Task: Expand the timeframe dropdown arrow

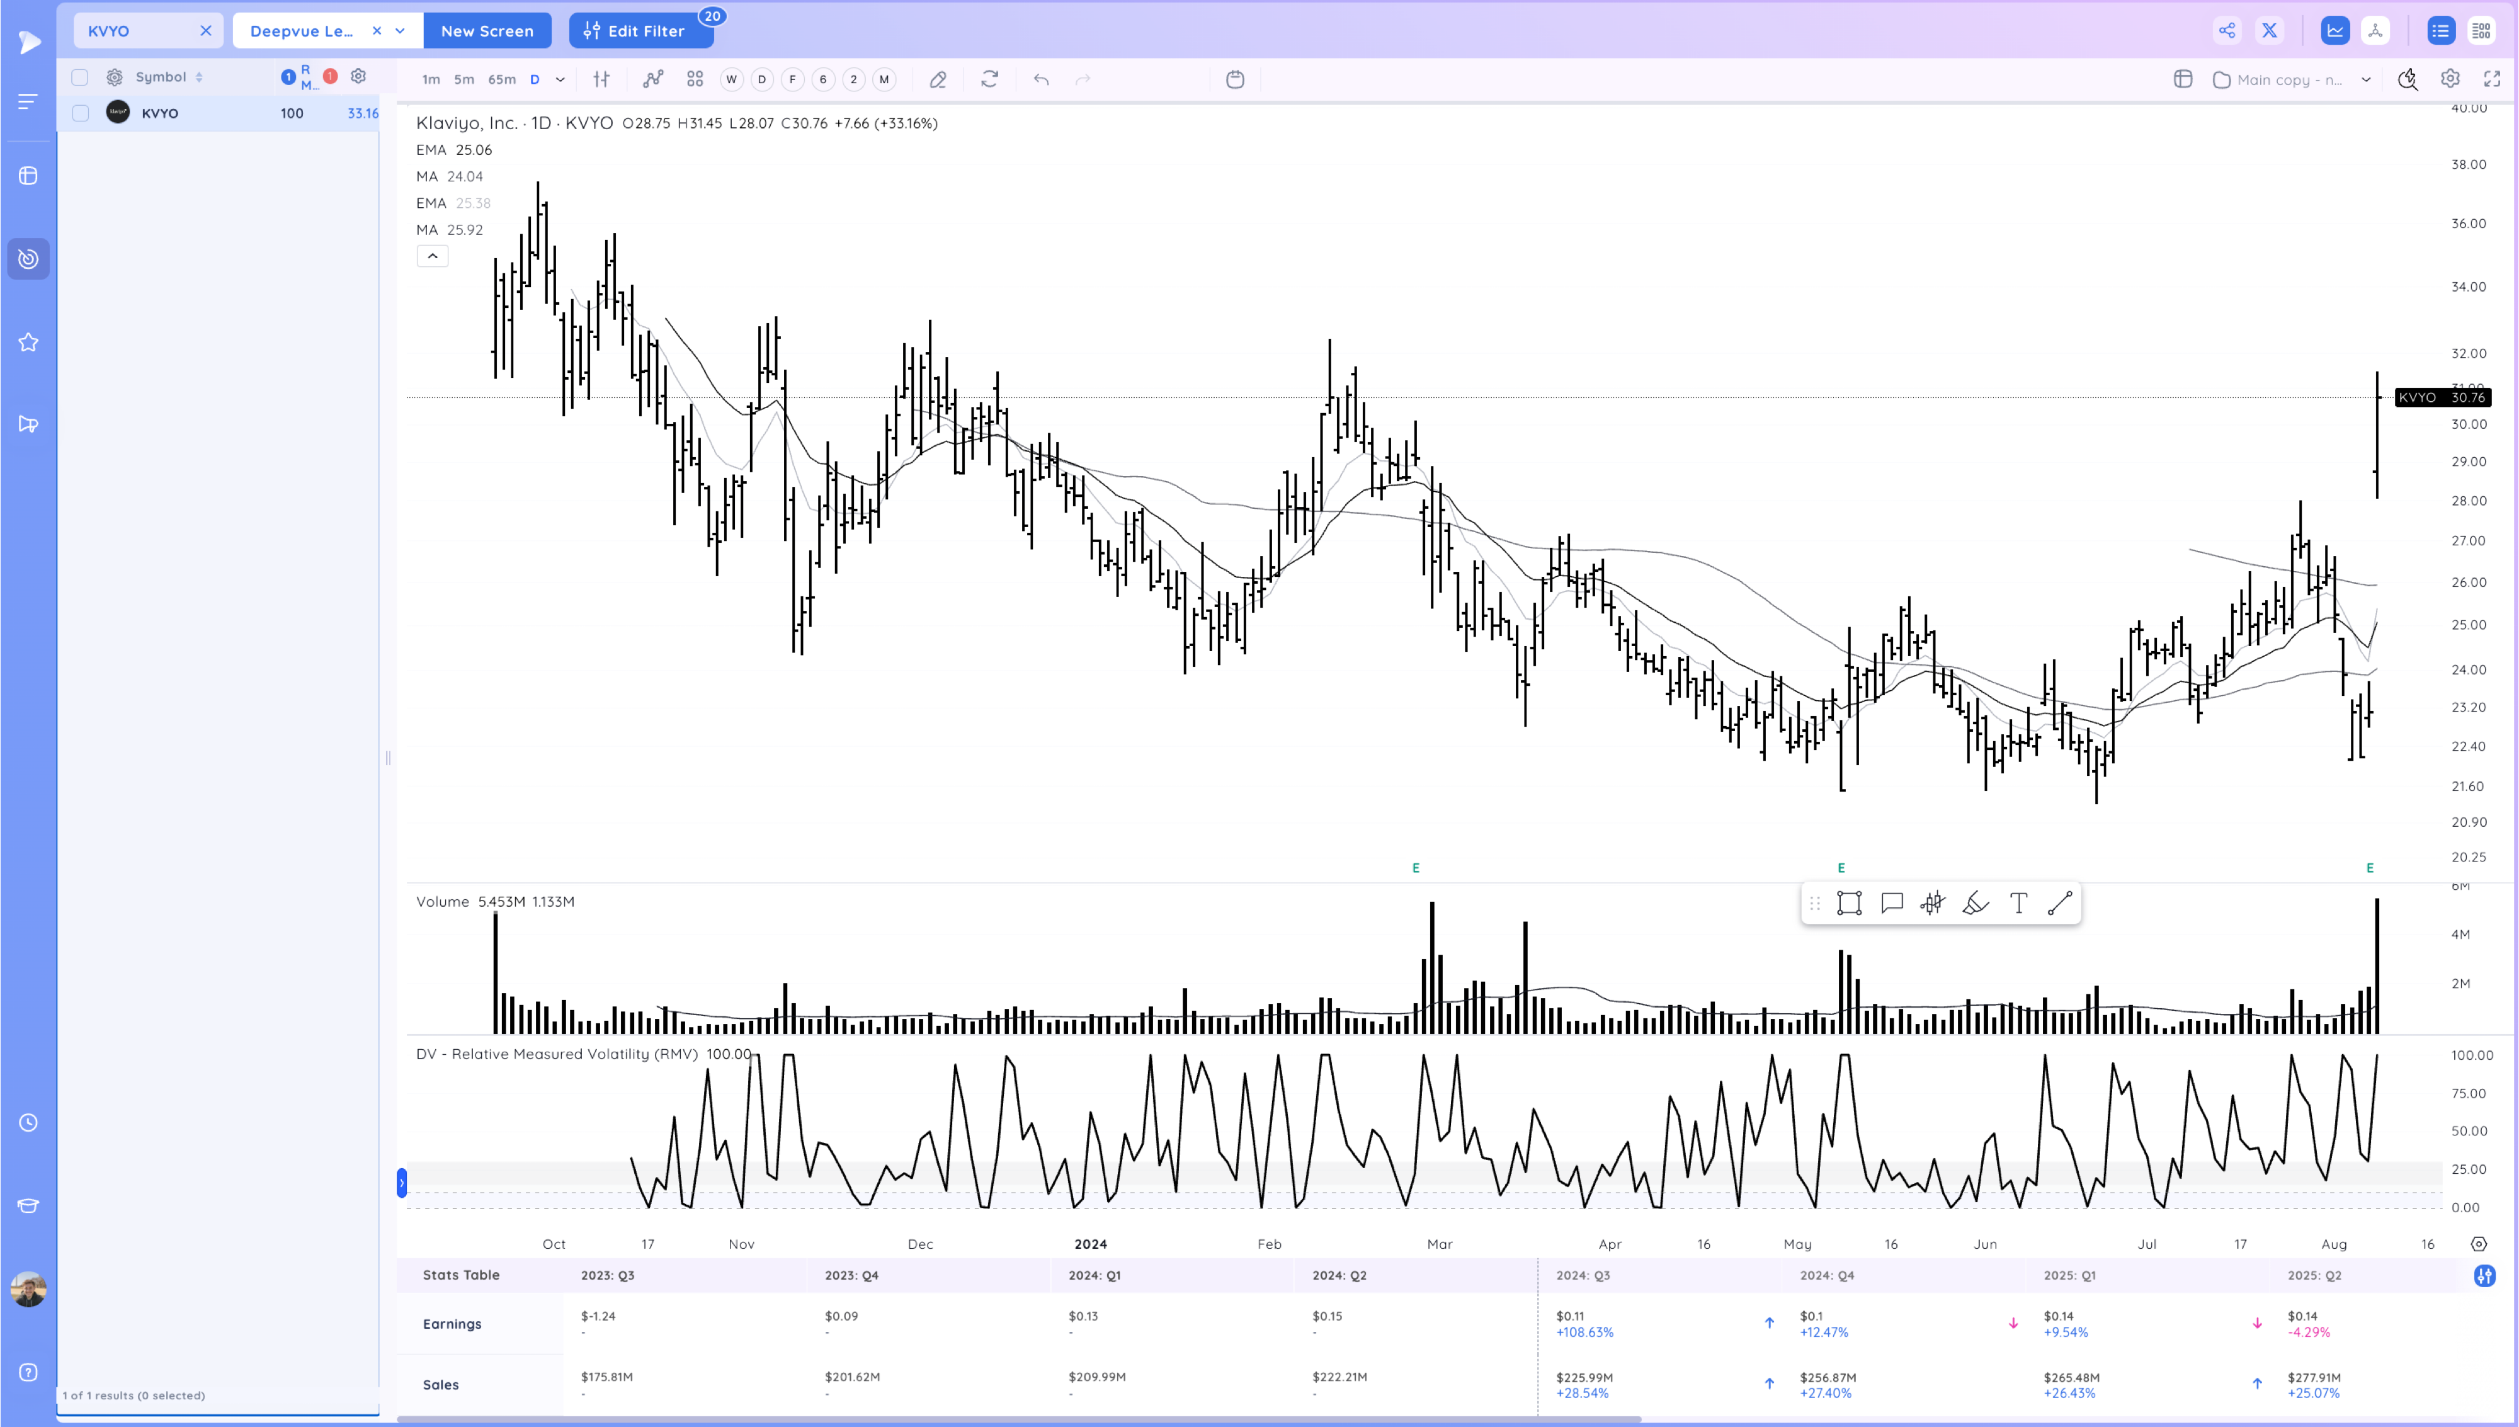Action: [x=559, y=79]
